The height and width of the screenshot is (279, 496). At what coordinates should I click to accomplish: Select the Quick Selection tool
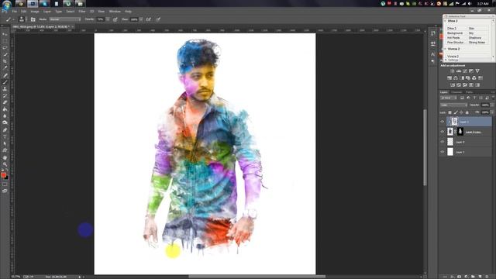point(5,55)
